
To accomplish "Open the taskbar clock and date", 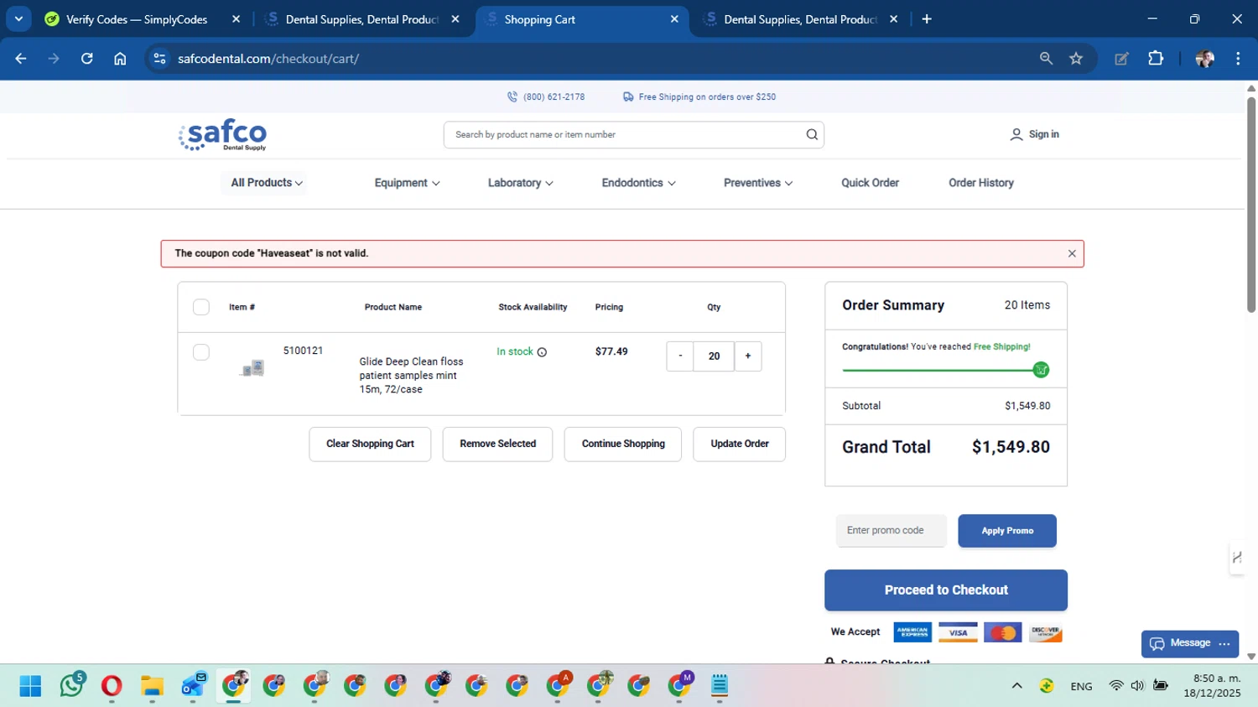I will coord(1212,686).
